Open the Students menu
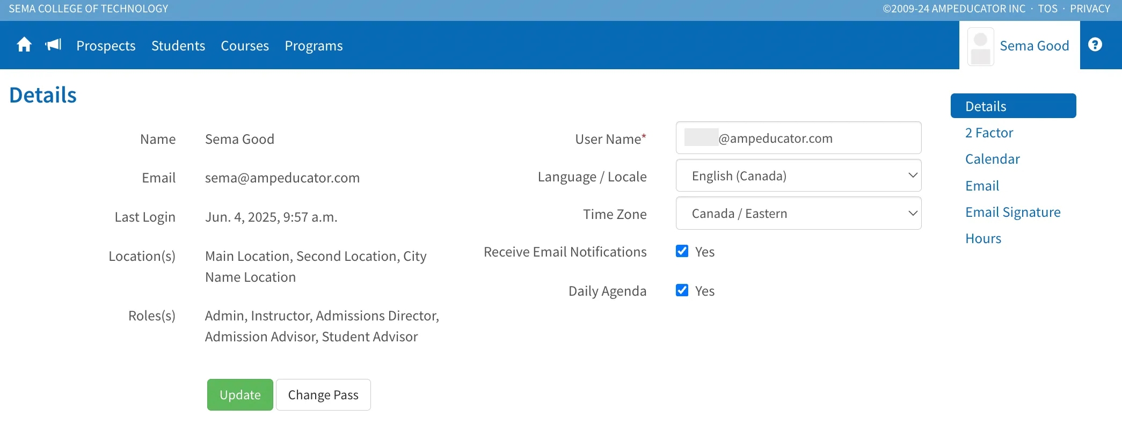 click(178, 46)
